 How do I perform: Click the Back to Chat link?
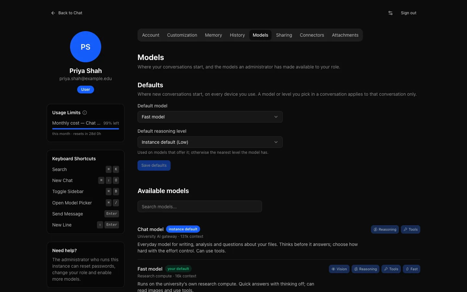point(67,13)
